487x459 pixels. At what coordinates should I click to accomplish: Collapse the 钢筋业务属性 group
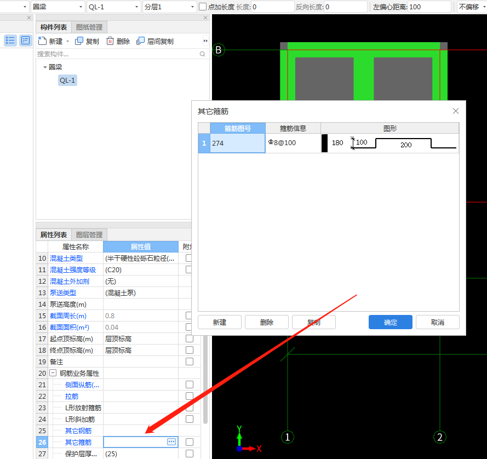tap(53, 373)
